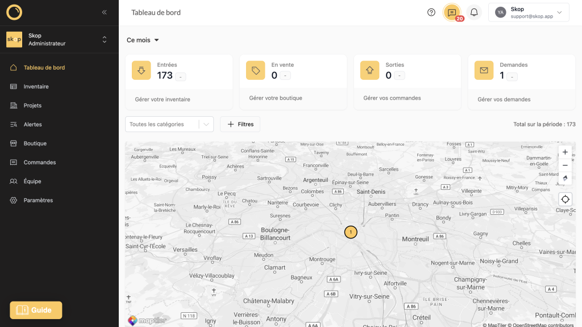Expand the Ce mois period dropdown
This screenshot has height=327, width=582.
coord(143,40)
